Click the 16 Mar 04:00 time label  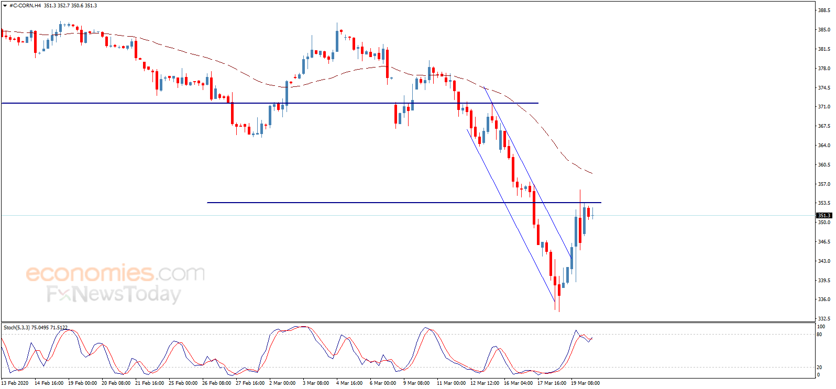518,383
